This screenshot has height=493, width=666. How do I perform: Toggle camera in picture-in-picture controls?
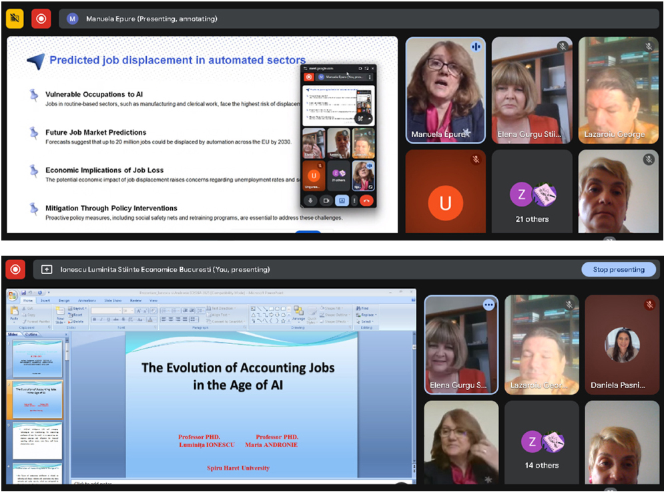point(326,200)
